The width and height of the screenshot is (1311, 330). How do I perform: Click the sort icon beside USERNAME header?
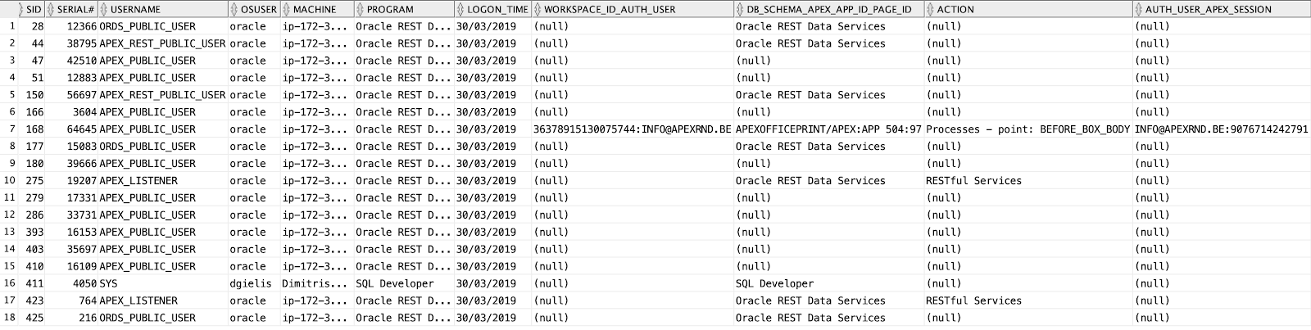click(x=104, y=9)
